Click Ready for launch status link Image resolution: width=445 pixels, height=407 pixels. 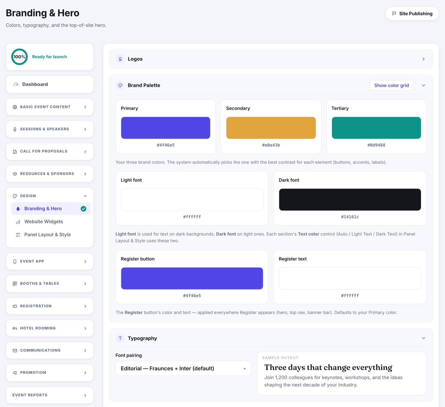(50, 57)
